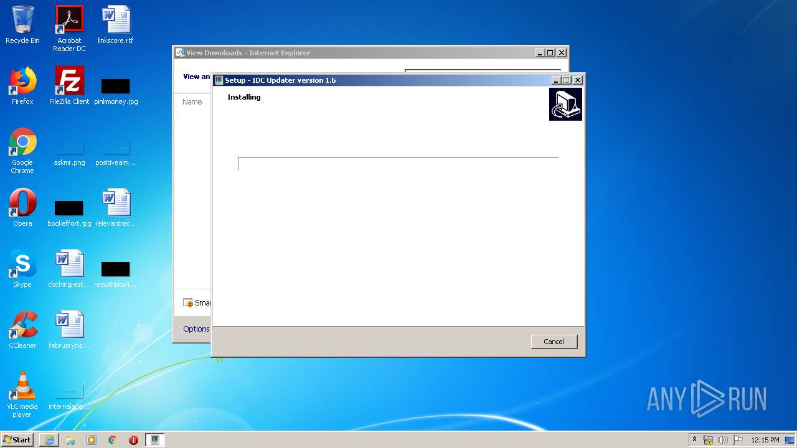Image resolution: width=797 pixels, height=448 pixels.
Task: Click the Name column header in View Downloads
Action: tap(192, 102)
